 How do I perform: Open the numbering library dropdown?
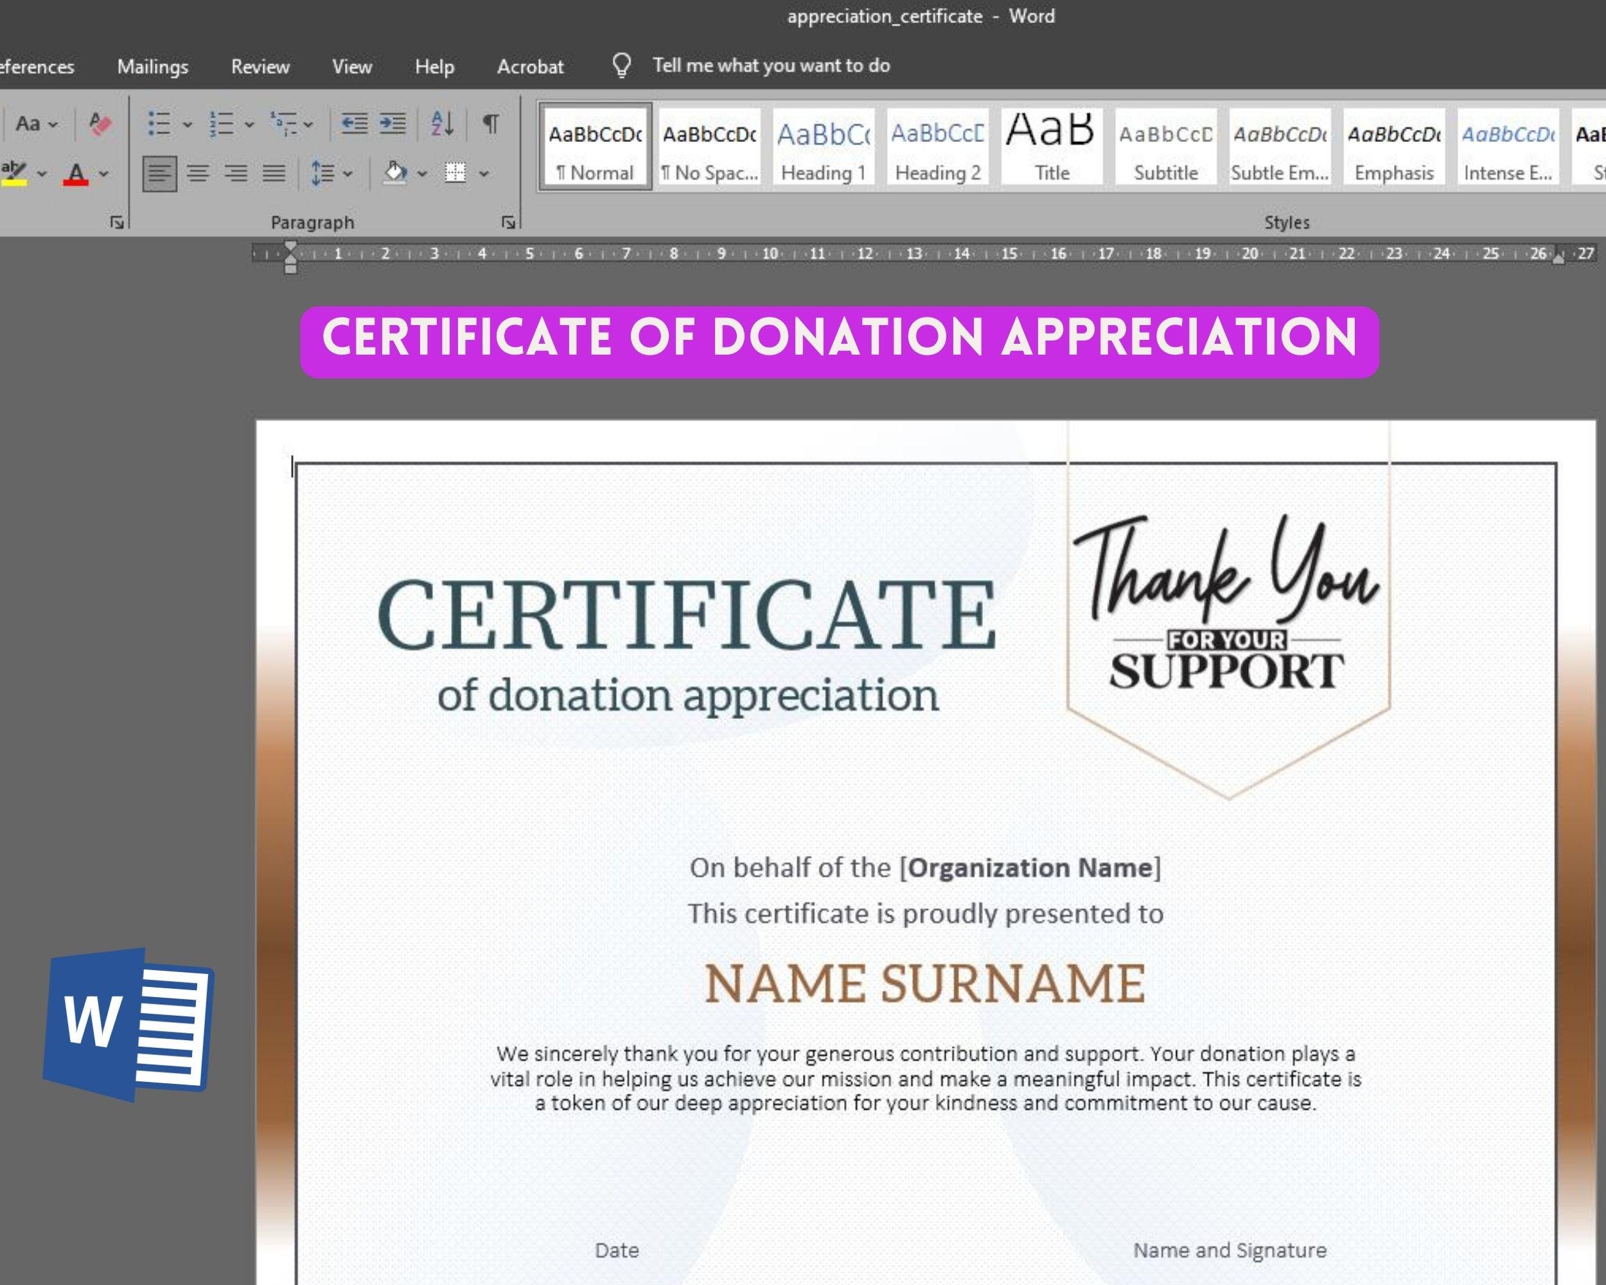point(249,125)
